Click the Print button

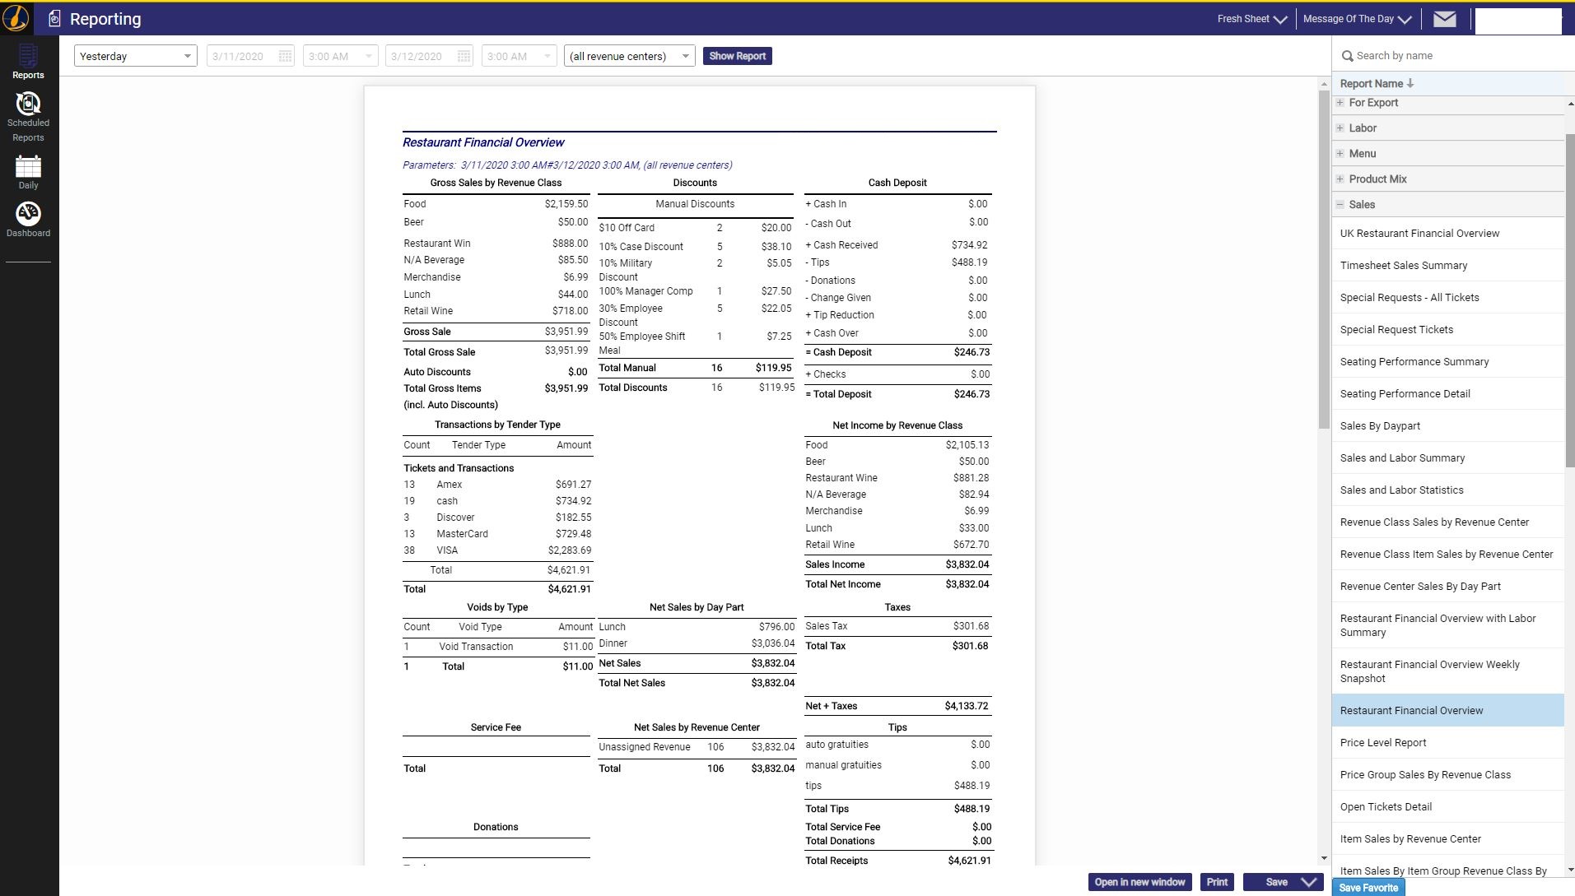[x=1217, y=882]
